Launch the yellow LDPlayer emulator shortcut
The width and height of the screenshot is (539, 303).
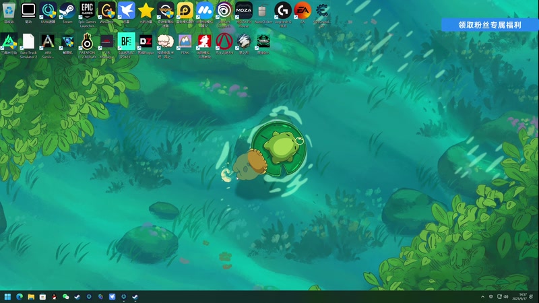(x=185, y=12)
